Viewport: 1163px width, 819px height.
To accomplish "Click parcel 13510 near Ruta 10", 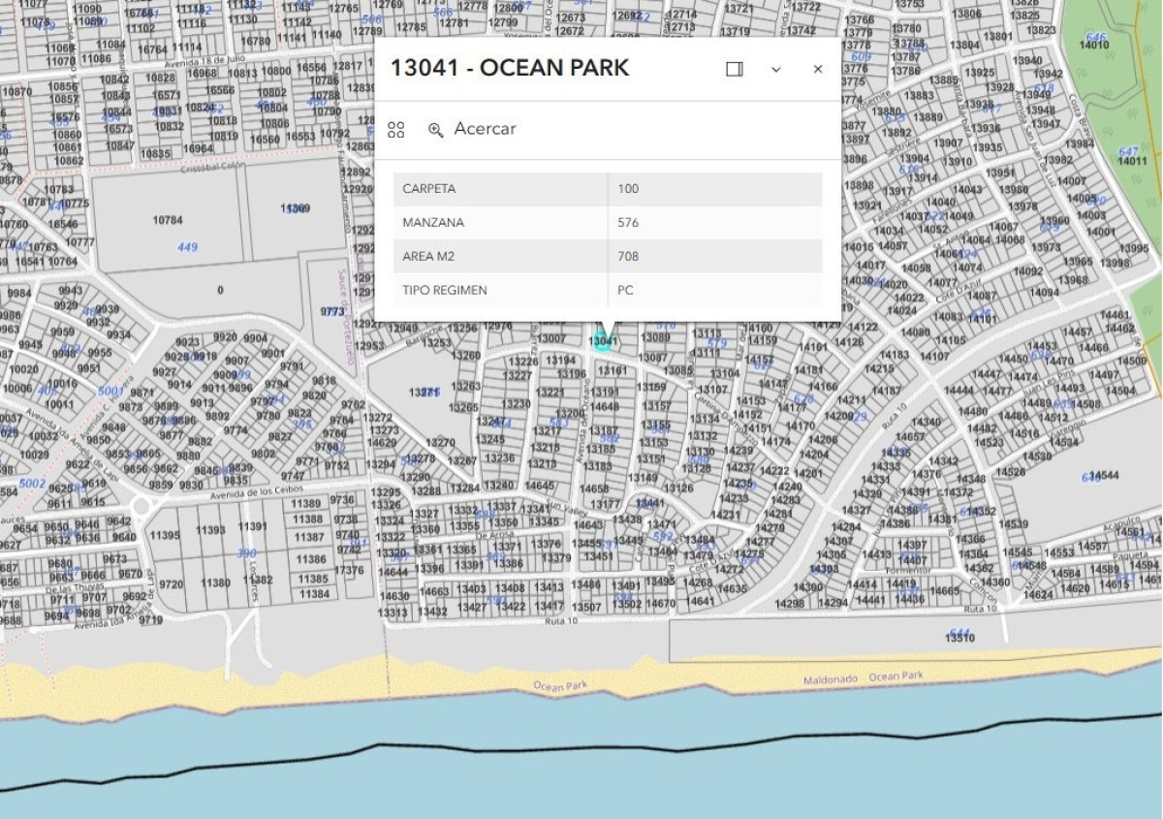I will click(958, 635).
